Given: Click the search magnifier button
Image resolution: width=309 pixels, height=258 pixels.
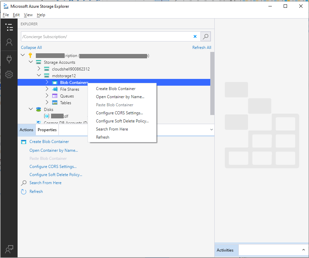Looking at the screenshot, I should 205,36.
